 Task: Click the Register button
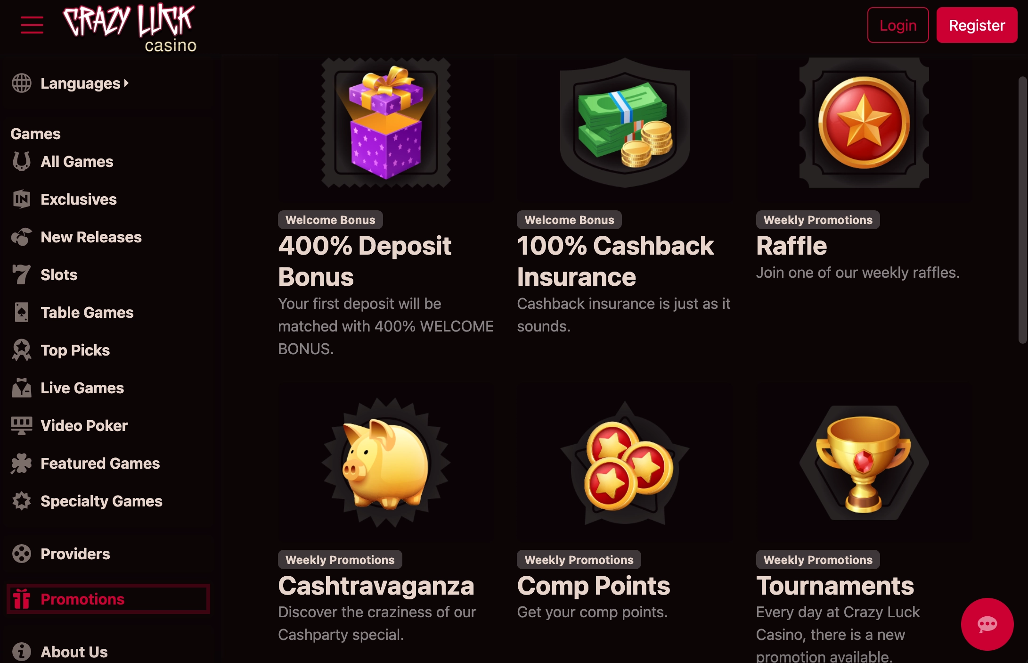click(977, 25)
